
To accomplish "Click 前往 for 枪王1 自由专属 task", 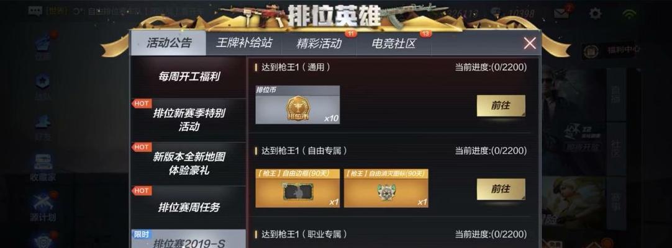I will coord(501,189).
